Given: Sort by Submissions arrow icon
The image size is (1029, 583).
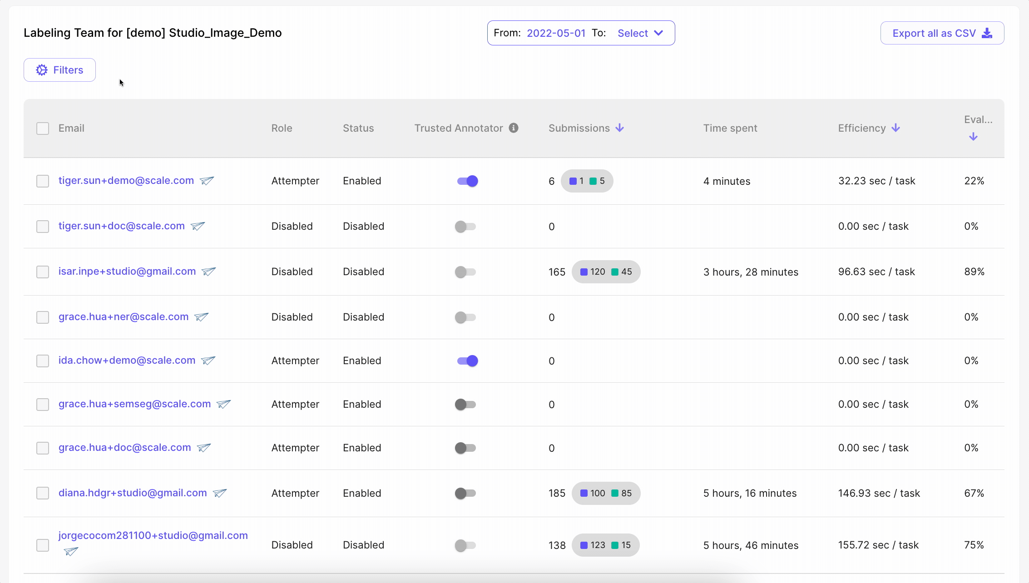Looking at the screenshot, I should tap(620, 128).
